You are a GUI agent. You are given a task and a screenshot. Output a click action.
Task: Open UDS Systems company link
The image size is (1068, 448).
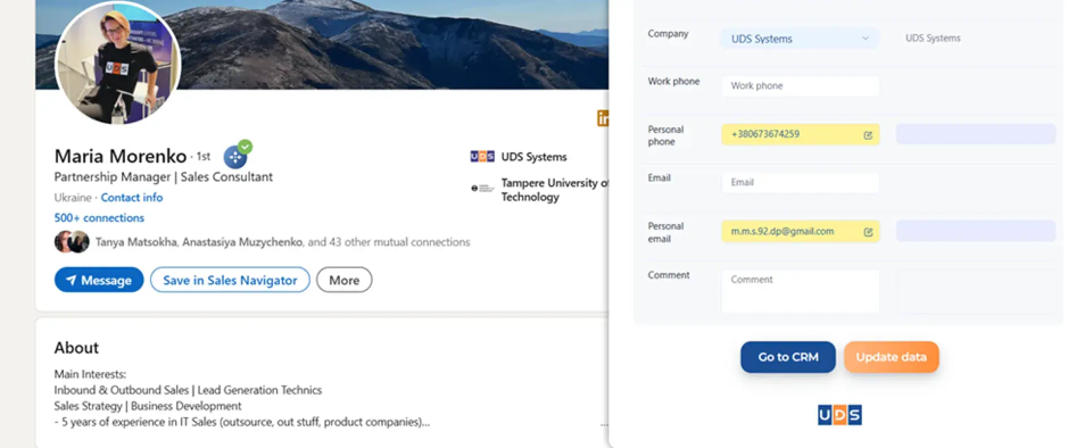(533, 157)
